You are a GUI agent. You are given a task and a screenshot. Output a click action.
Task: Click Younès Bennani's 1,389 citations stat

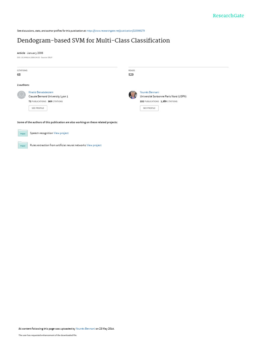tap(169, 101)
